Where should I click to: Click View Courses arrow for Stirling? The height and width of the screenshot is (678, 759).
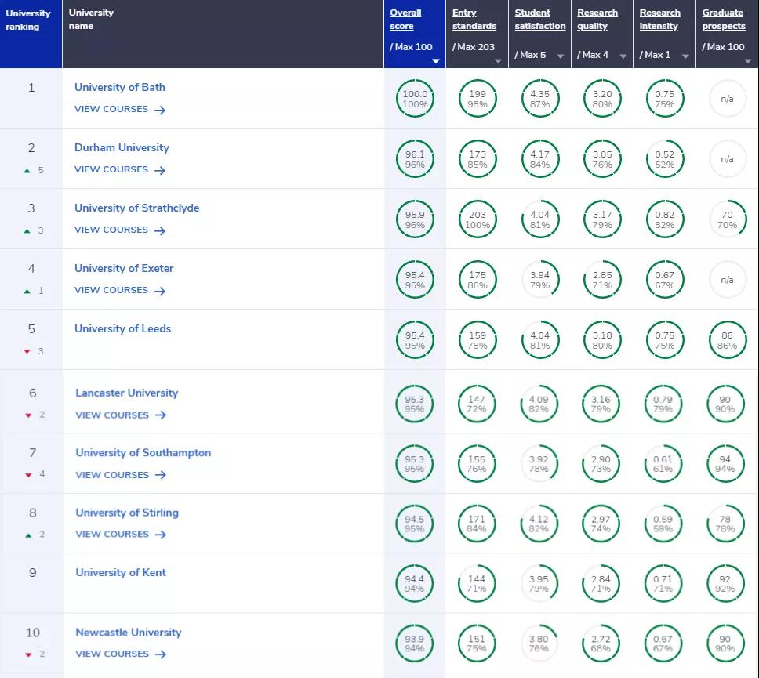click(x=161, y=535)
